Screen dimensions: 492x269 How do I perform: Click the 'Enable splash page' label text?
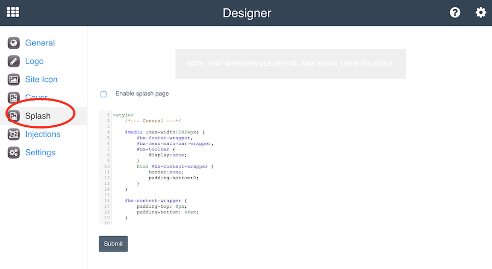coord(142,94)
